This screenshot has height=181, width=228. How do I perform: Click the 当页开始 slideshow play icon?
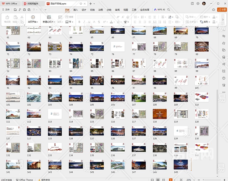click(x=33, y=17)
